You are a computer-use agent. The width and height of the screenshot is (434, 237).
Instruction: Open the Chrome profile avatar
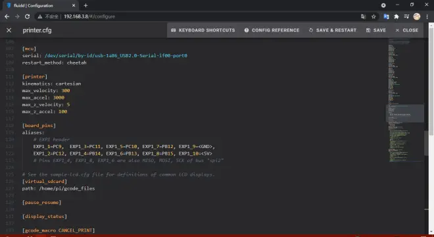[x=416, y=16]
